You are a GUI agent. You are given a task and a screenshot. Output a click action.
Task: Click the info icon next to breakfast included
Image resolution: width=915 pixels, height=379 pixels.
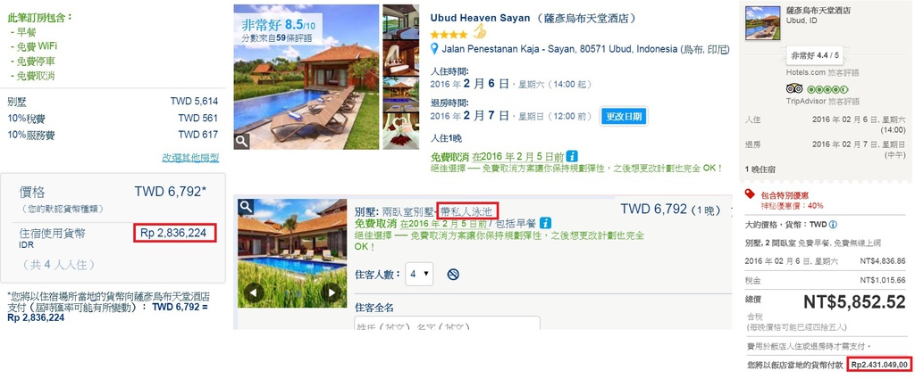(x=546, y=223)
